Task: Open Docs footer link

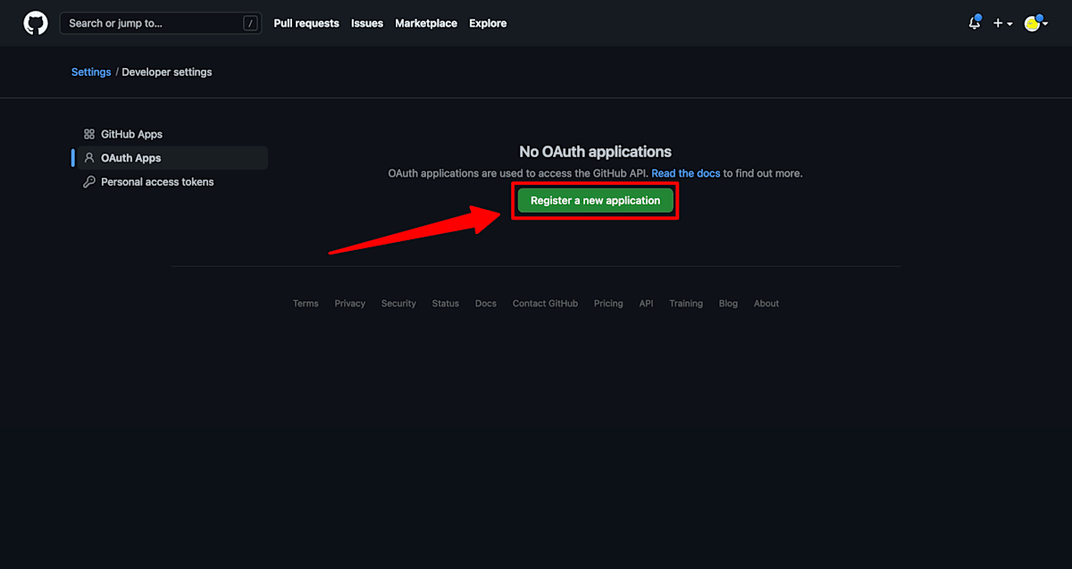Action: coord(486,304)
